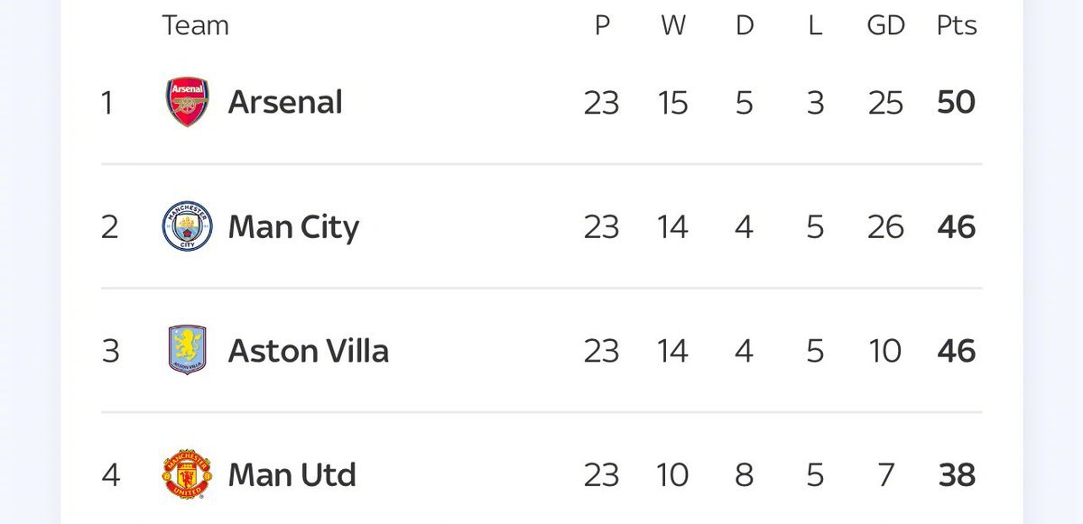Click position number 1 in the table
The width and height of the screenshot is (1083, 524).
click(107, 102)
